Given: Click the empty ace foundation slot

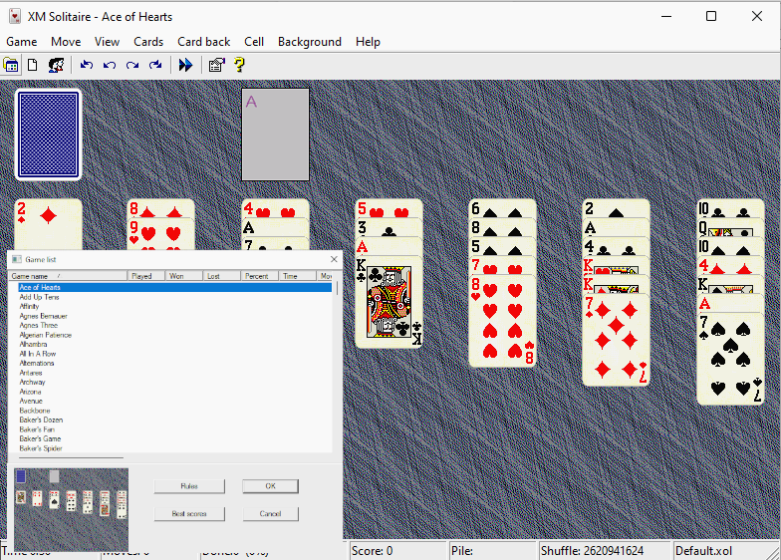Looking at the screenshot, I should [275, 135].
